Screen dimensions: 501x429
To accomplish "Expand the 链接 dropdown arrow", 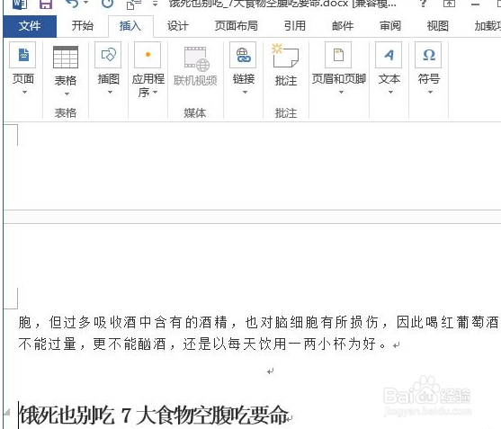I will (x=245, y=93).
